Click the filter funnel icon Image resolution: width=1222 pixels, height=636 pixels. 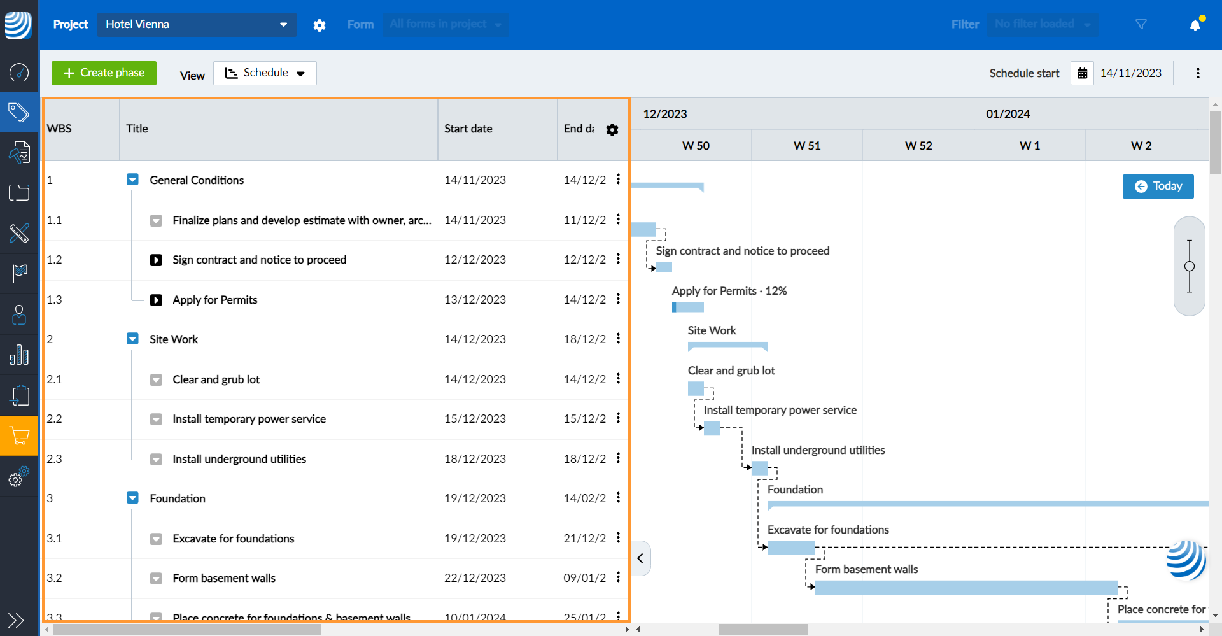[x=1141, y=24]
